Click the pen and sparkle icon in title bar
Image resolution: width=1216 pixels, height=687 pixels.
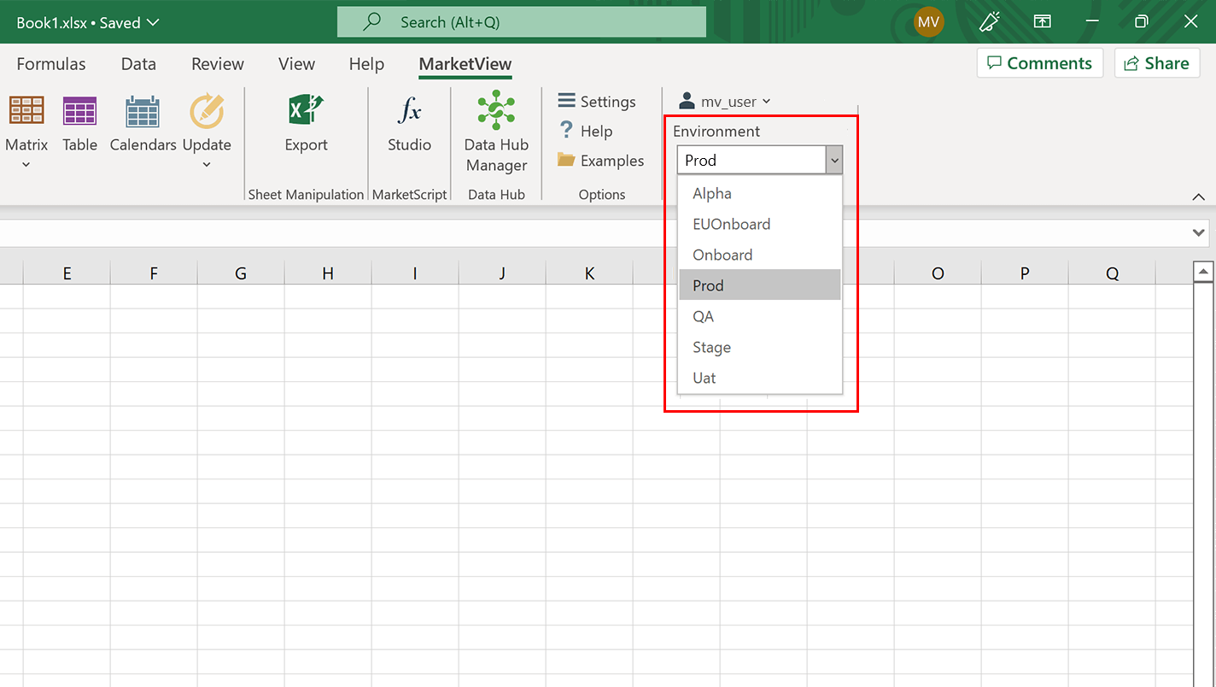990,22
